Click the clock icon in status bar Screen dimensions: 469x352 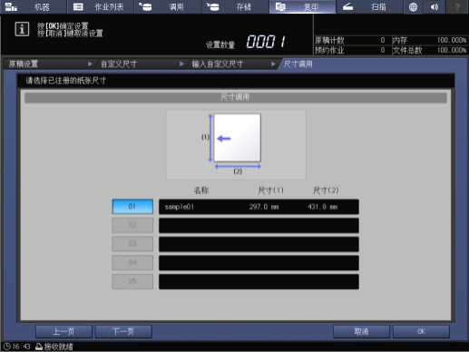[6, 347]
